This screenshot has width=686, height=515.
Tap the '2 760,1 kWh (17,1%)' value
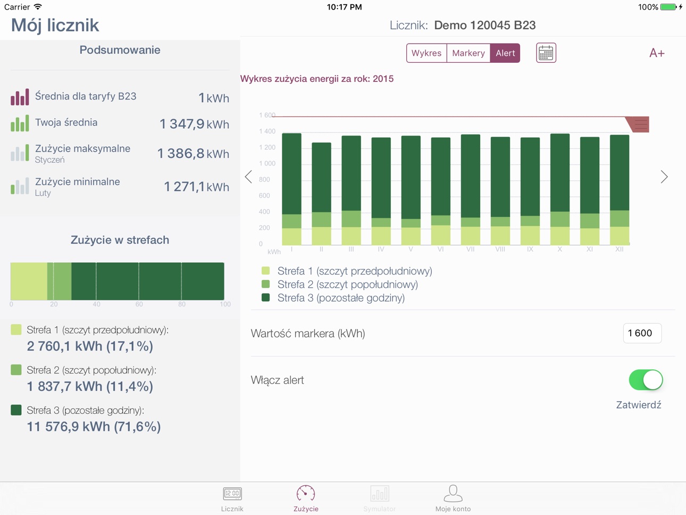pyautogui.click(x=90, y=346)
